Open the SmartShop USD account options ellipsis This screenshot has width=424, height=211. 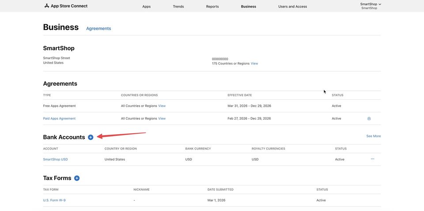pos(372,159)
